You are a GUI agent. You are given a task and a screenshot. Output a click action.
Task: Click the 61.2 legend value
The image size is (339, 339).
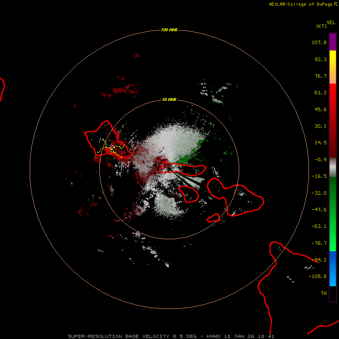321,93
